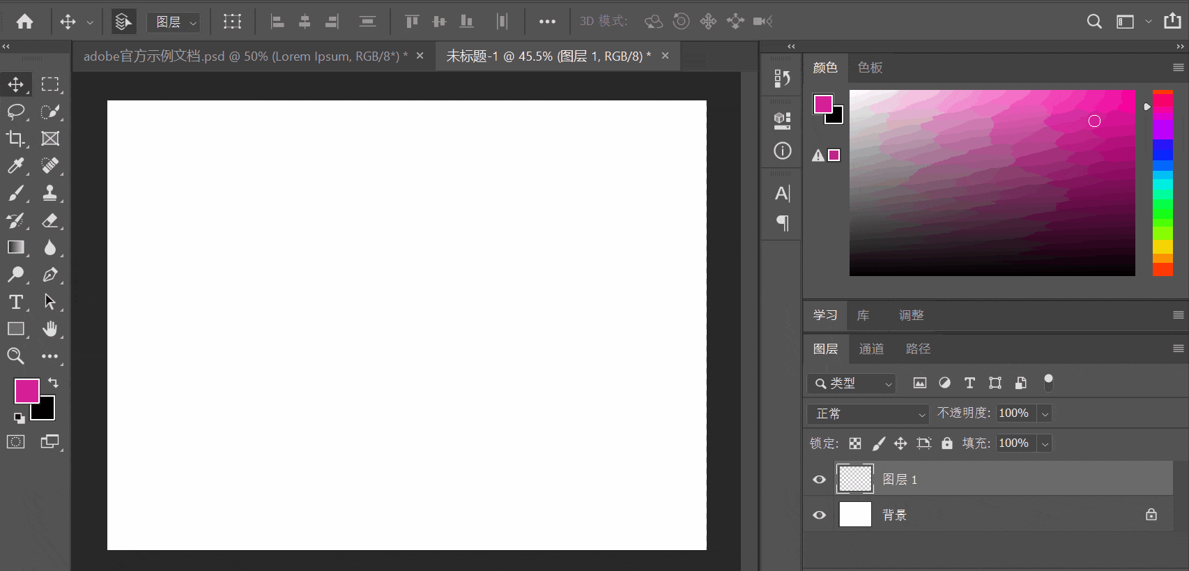Open Edit Toolbar three-dots menu
The height and width of the screenshot is (571, 1189).
pyautogui.click(x=50, y=356)
